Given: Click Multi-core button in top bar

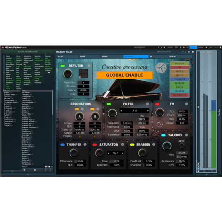Looking at the screenshot, I should (x=193, y=48).
